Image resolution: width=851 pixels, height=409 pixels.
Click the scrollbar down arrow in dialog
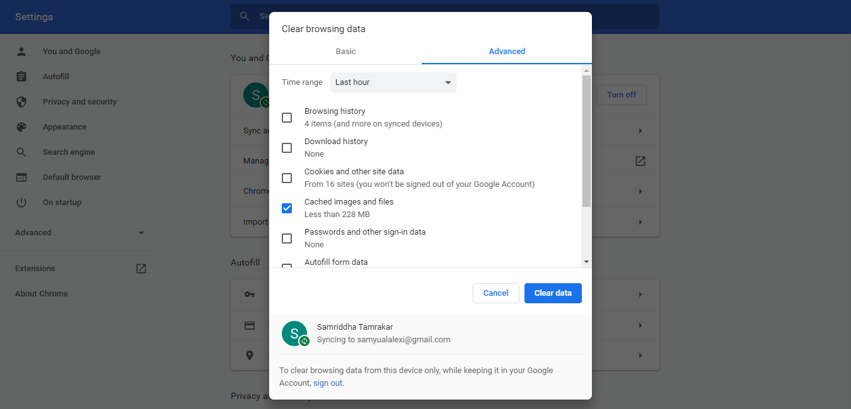(x=586, y=262)
